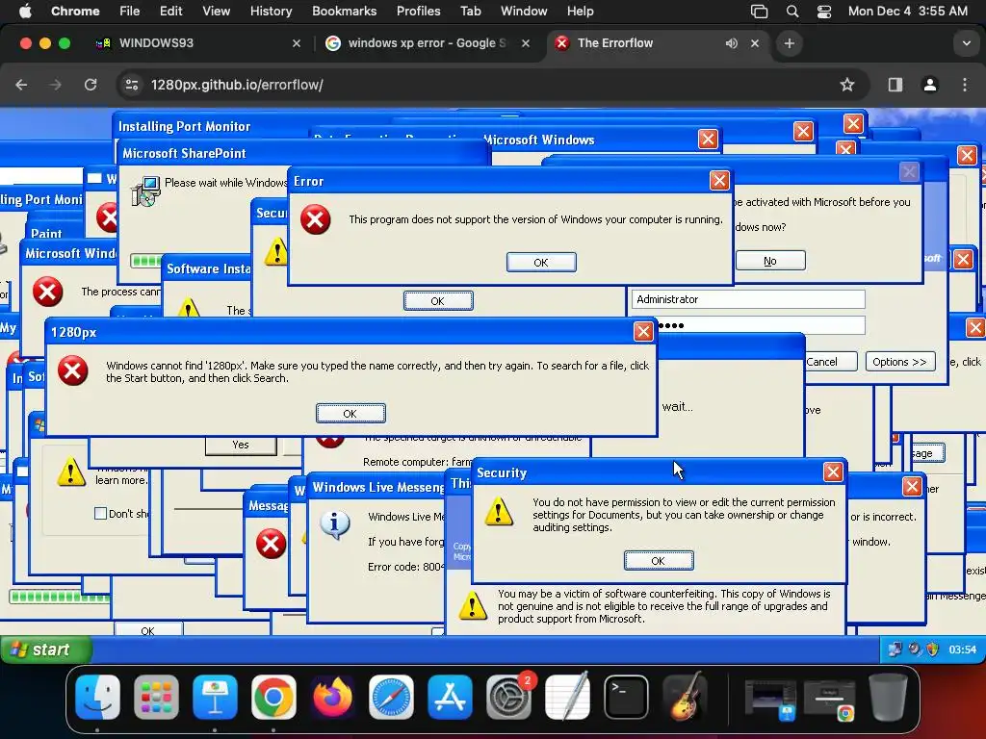Click the password field with dots
Screen dimensions: 986x739
click(x=761, y=325)
